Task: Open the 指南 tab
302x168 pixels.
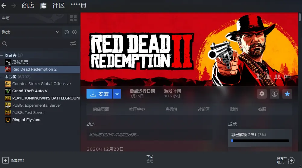Action: [234, 109]
